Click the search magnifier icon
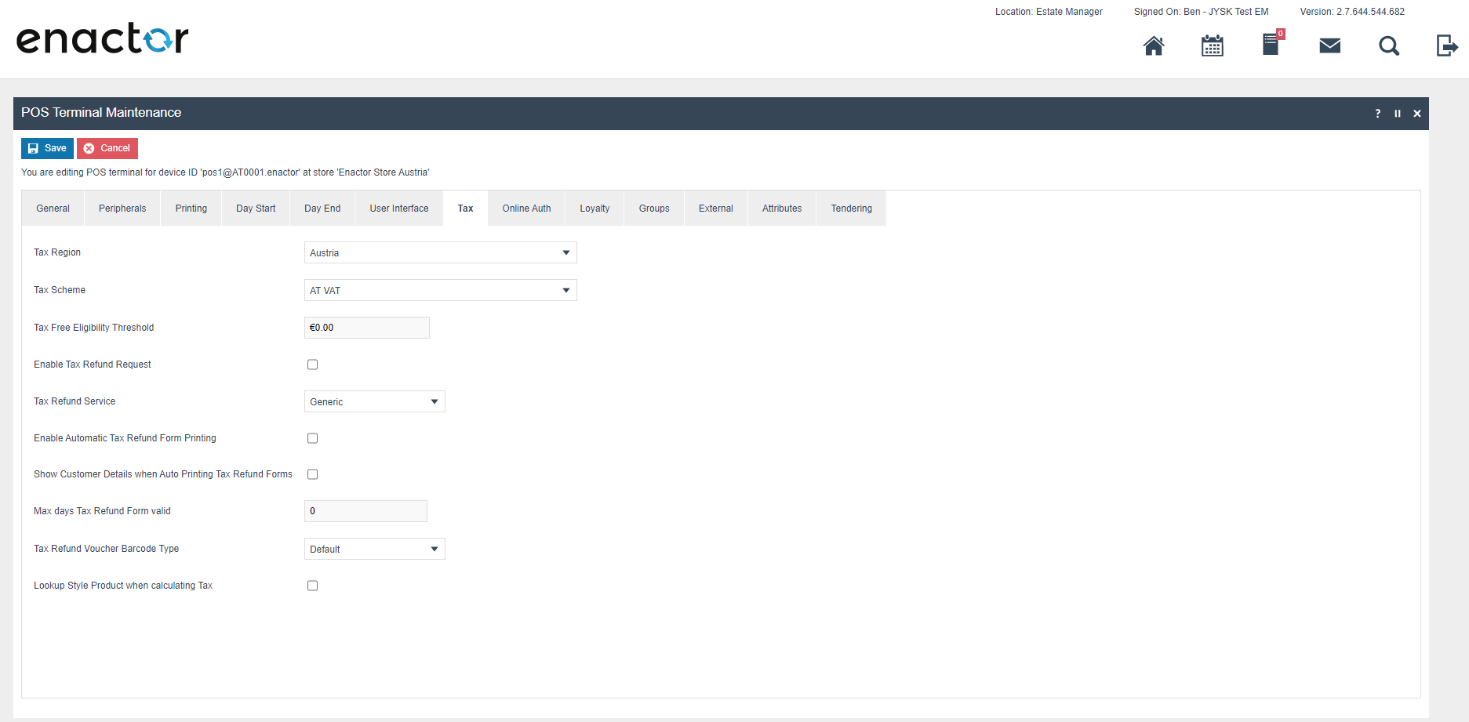The width and height of the screenshot is (1469, 722). [x=1388, y=46]
